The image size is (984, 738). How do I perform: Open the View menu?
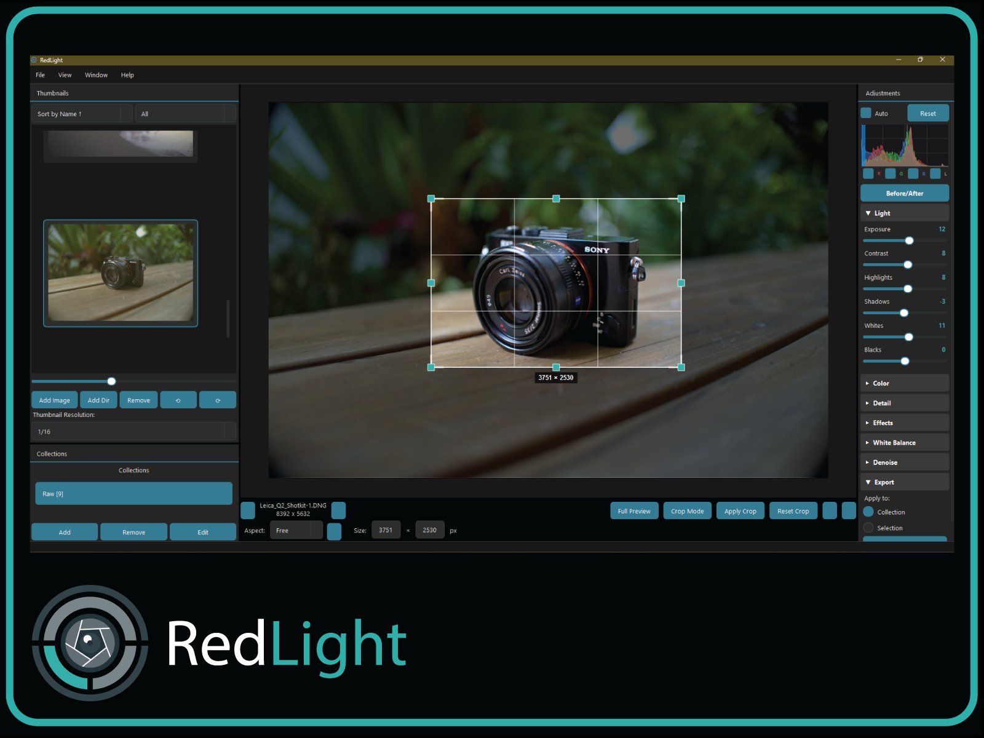(65, 74)
